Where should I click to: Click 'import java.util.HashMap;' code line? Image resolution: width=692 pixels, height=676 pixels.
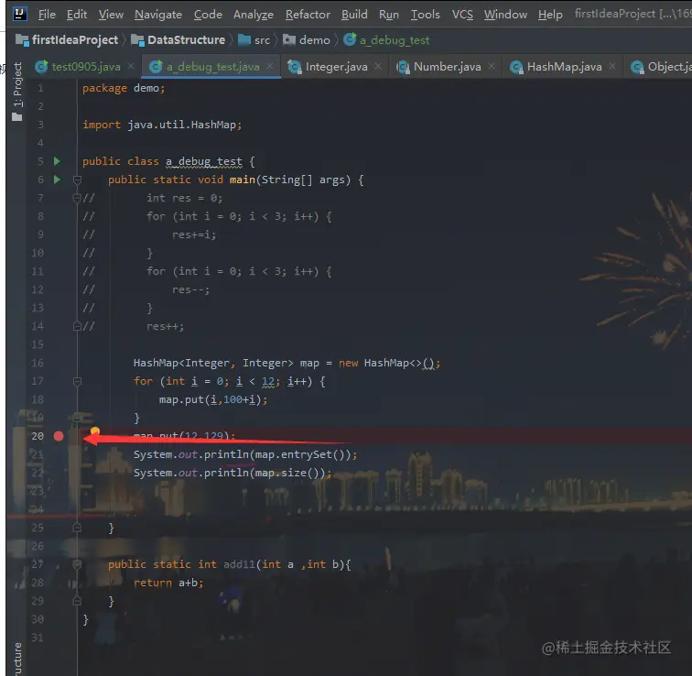tap(162, 125)
